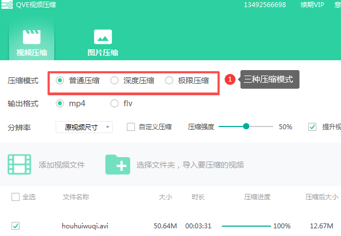The image size is (341, 236).
Task: Uncheck the houhuiwuqi.avi file checkbox
Action: pos(15,226)
